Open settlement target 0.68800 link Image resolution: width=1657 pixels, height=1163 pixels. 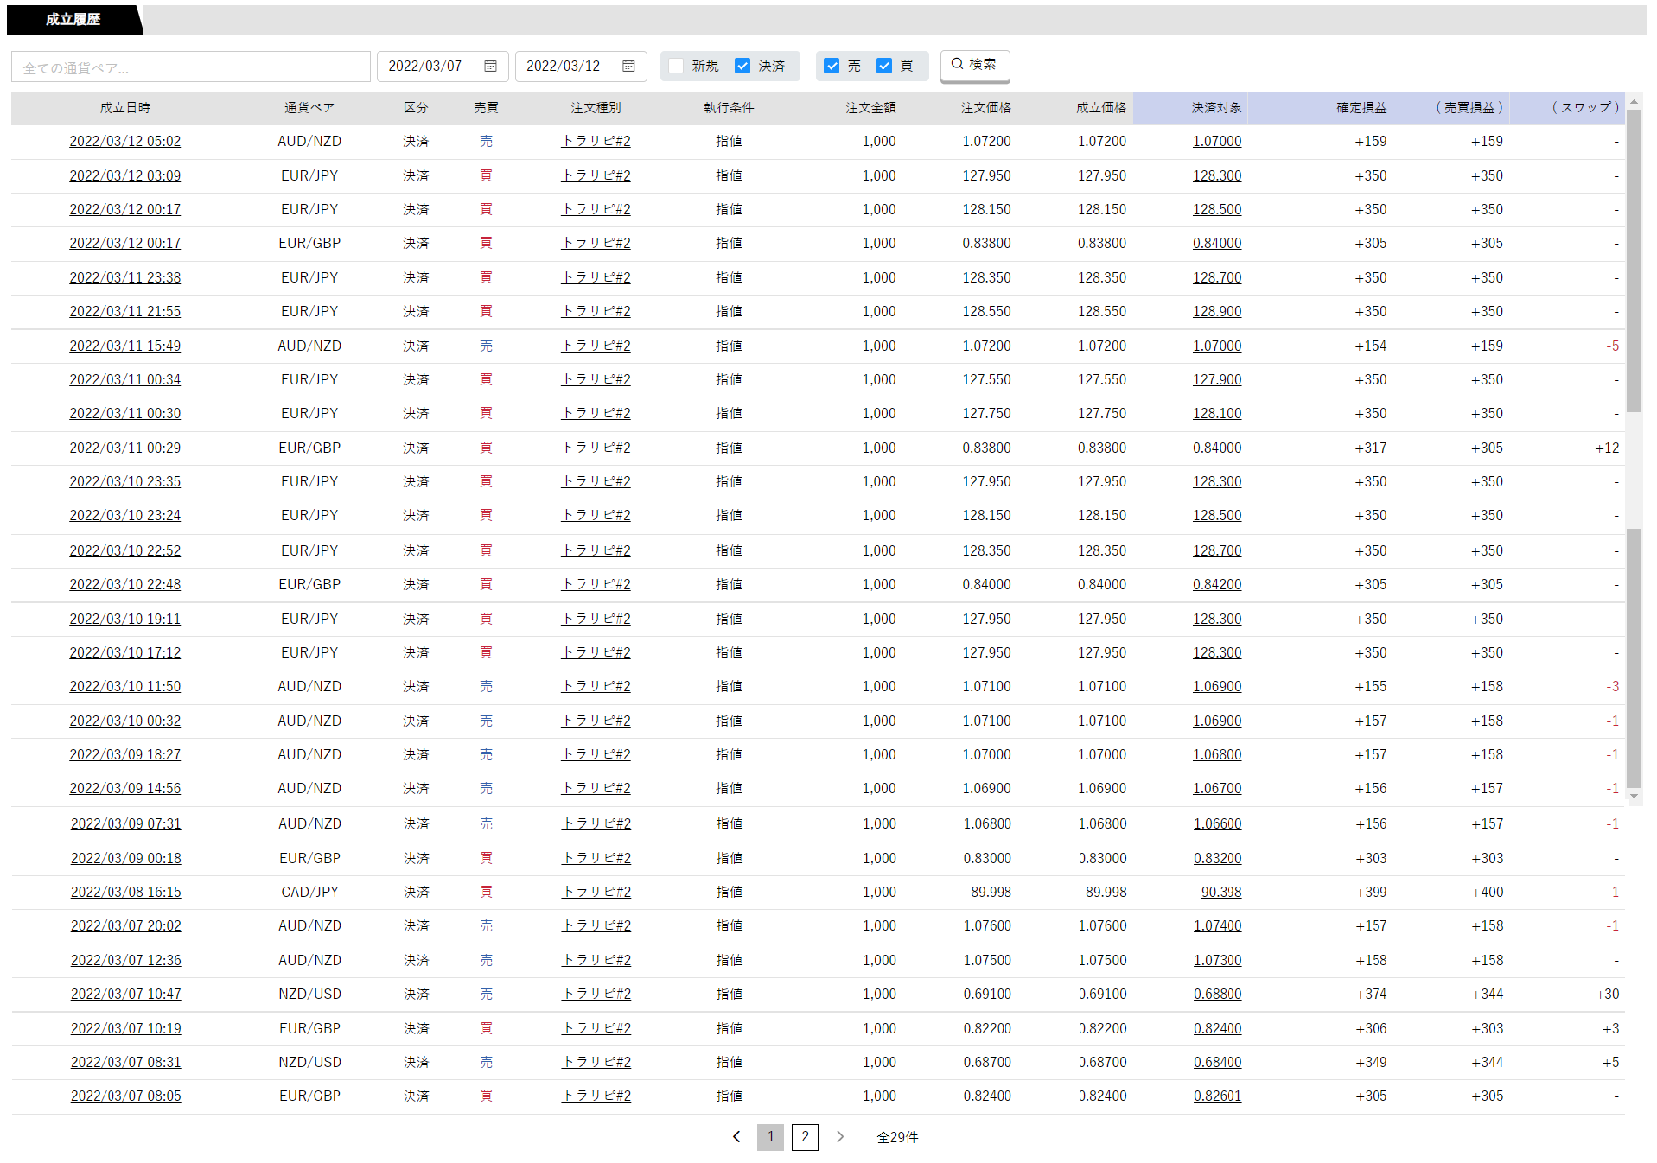coord(1218,995)
